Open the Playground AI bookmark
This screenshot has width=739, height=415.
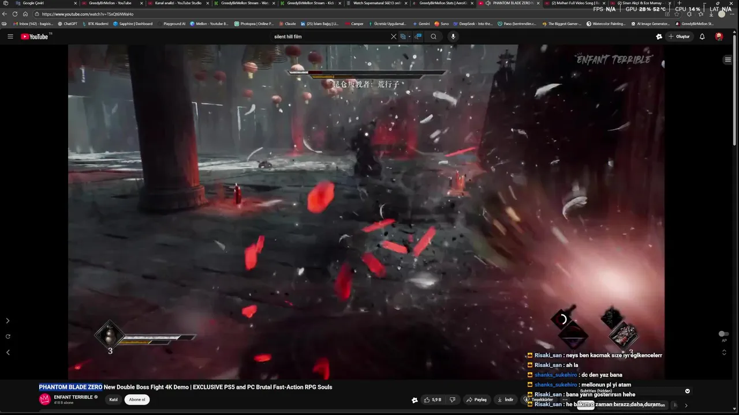tap(171, 24)
